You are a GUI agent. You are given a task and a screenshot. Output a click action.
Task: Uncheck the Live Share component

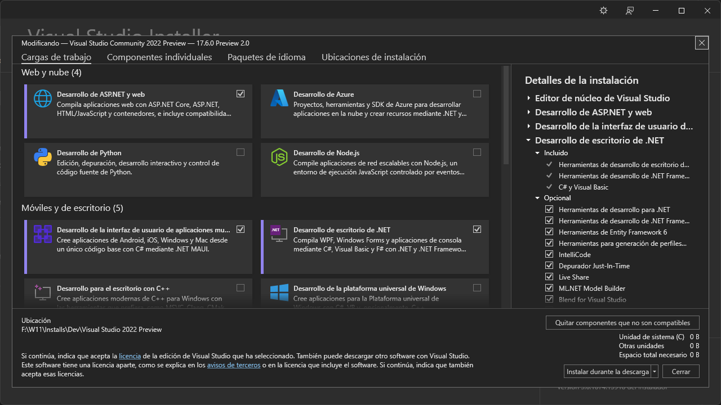(549, 277)
